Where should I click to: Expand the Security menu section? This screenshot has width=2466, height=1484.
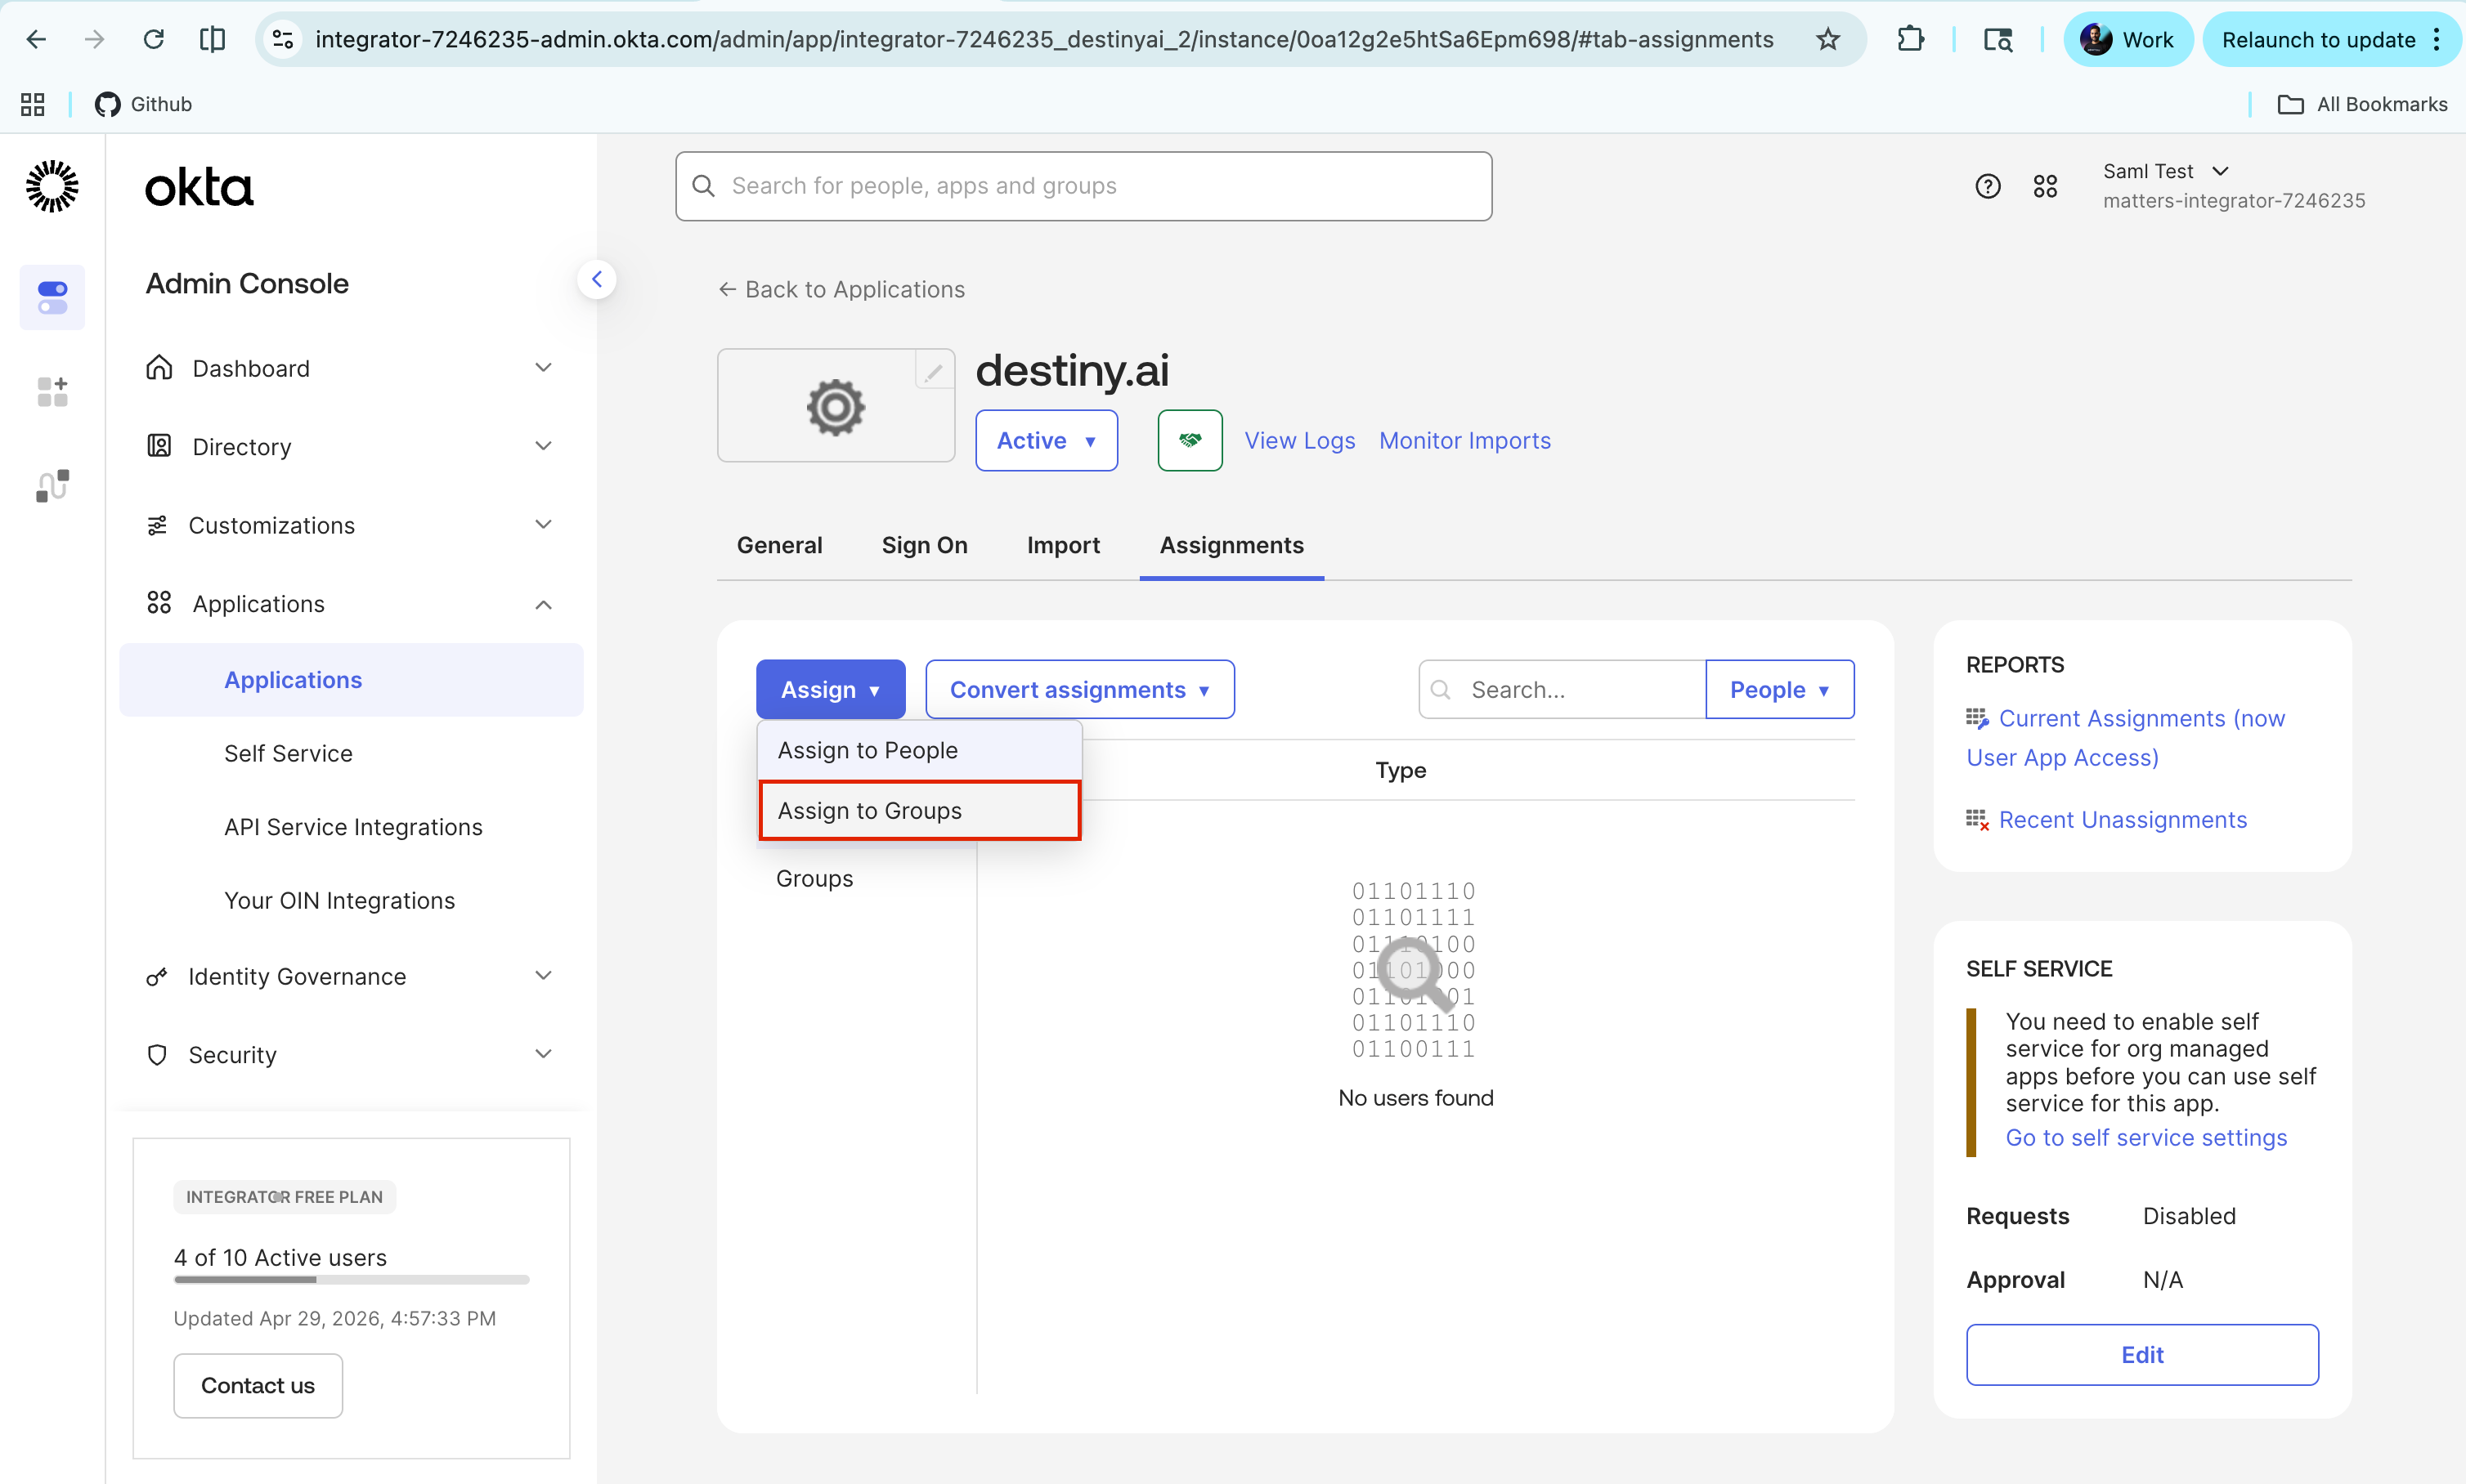(349, 1054)
